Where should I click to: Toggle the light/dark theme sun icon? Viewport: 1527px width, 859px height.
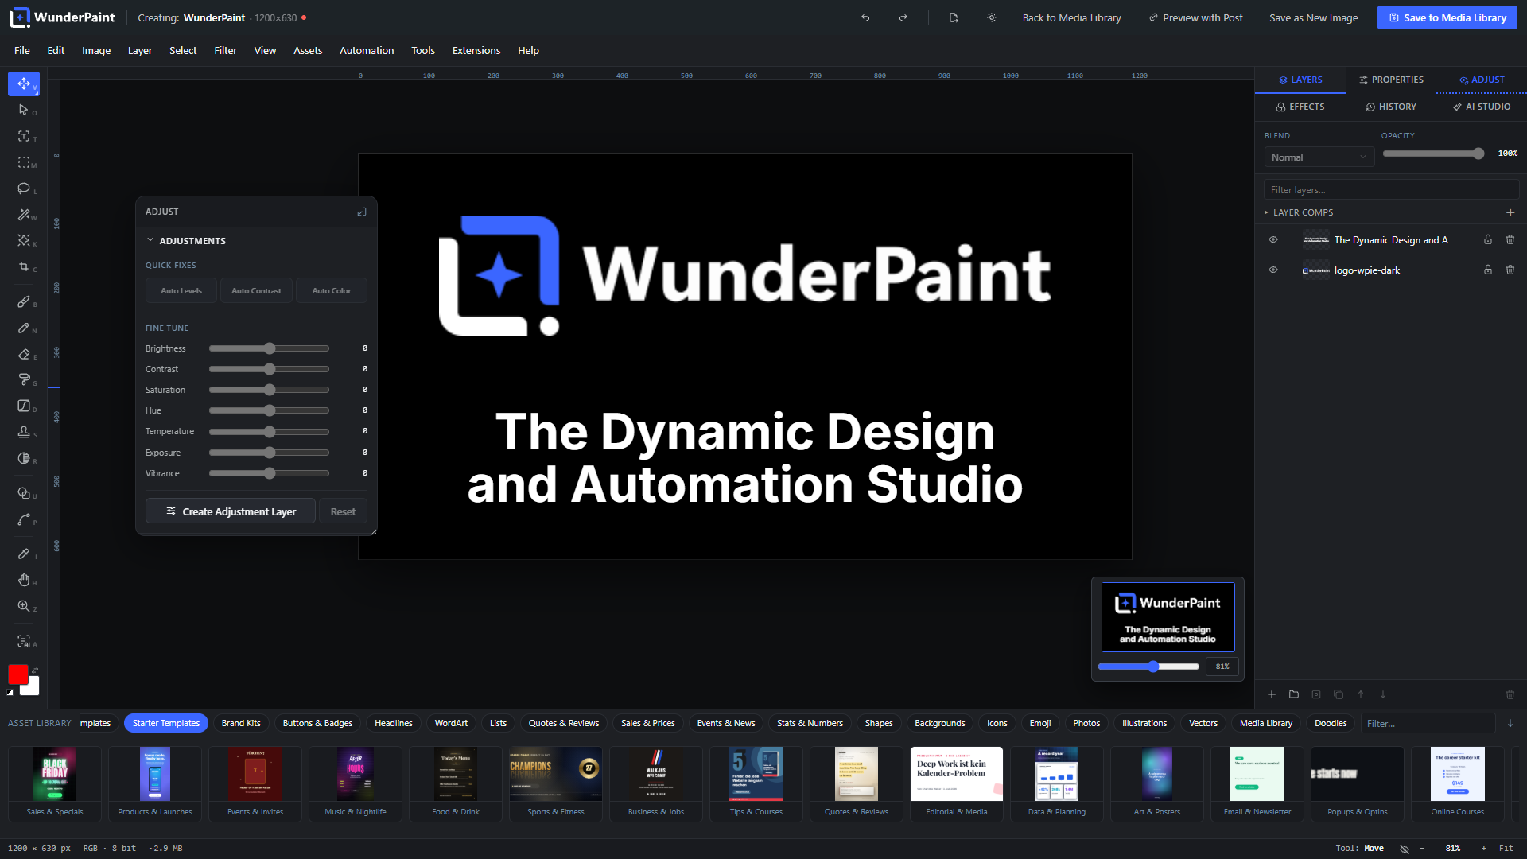click(992, 17)
